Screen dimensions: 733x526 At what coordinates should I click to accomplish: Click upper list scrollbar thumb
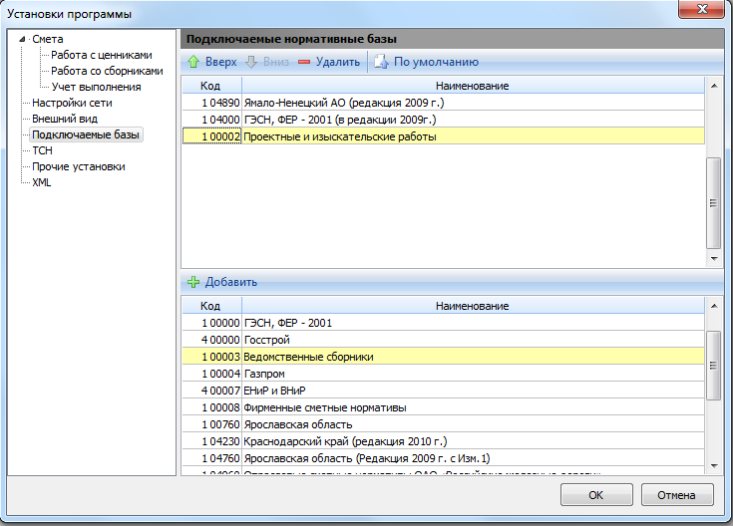pos(713,203)
